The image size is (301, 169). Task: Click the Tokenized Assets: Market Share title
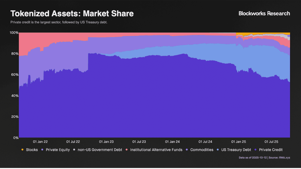(x=72, y=13)
